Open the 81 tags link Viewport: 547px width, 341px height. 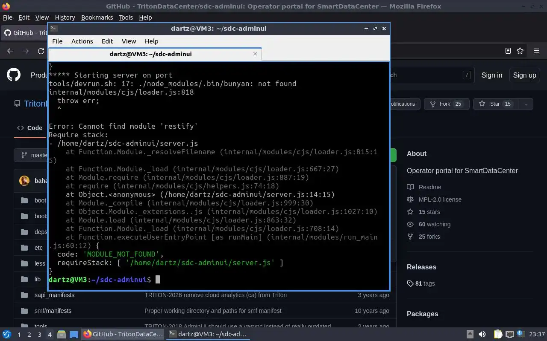pos(421,283)
